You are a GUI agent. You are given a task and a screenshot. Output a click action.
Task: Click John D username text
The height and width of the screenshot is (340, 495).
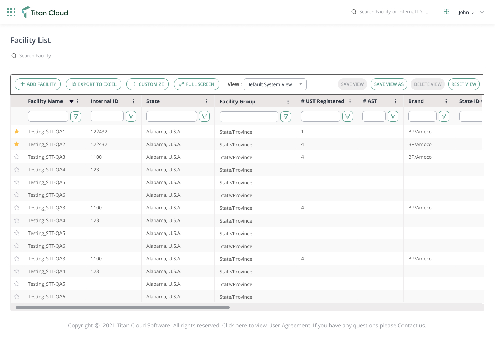coord(466,12)
